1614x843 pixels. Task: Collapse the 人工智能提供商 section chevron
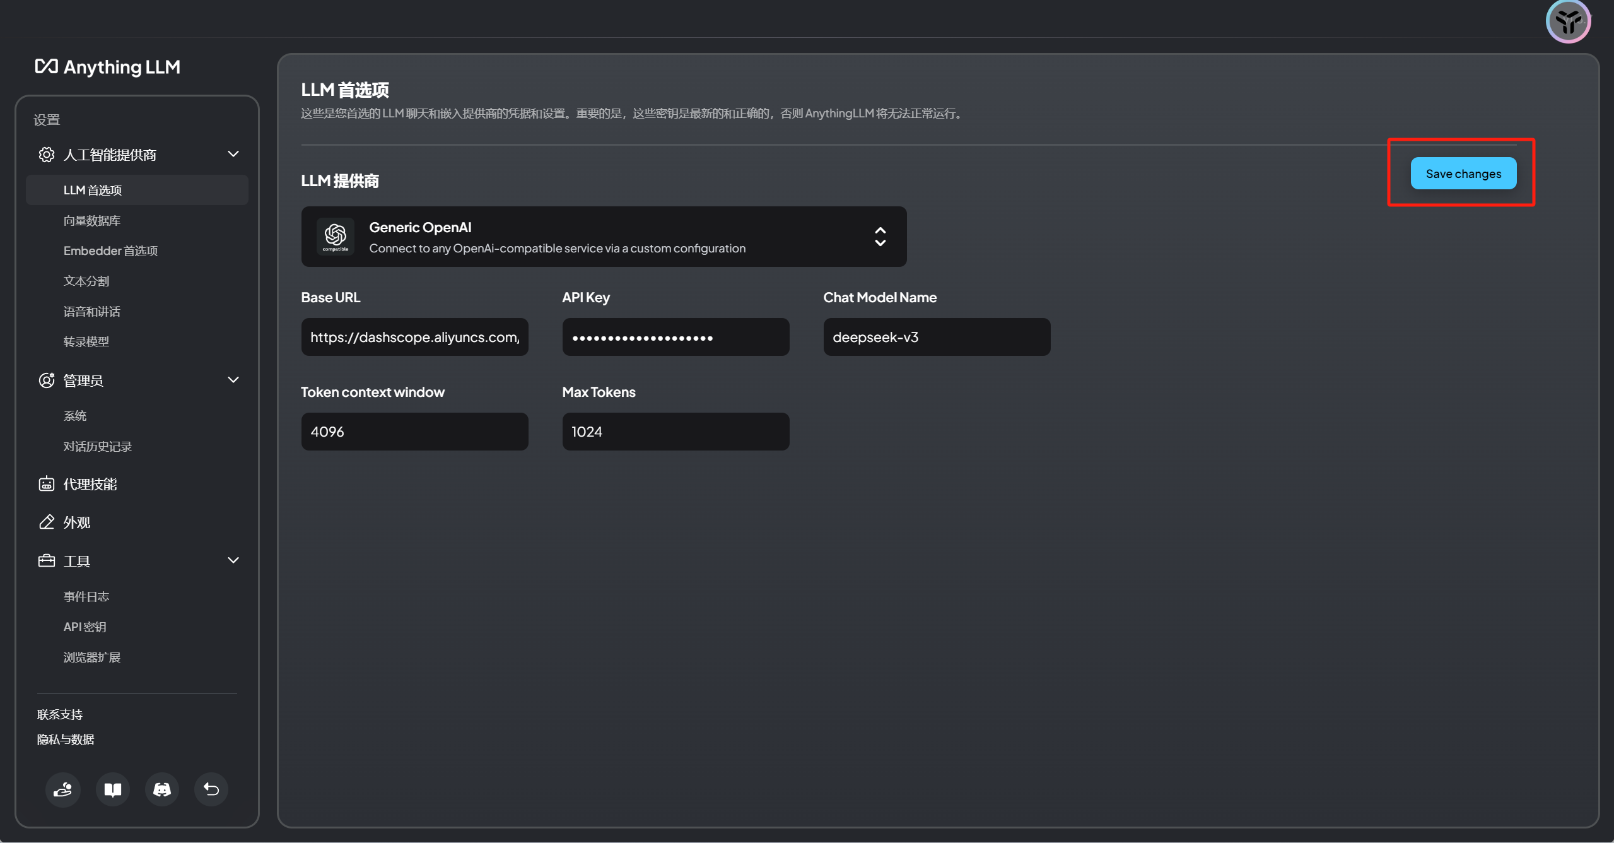coord(233,155)
